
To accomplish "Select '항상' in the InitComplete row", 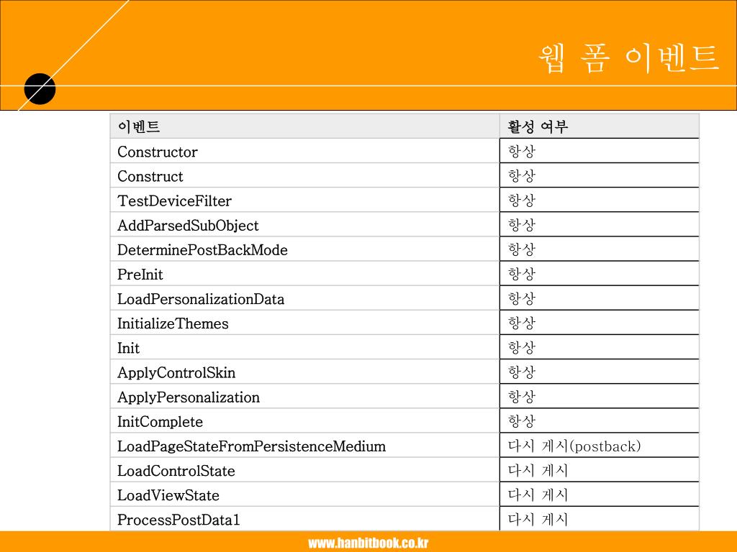I will (x=522, y=421).
